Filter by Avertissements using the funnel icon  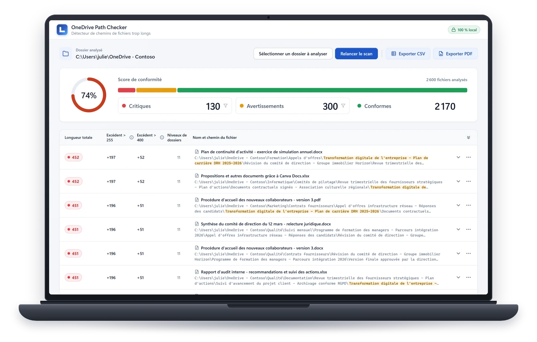(x=343, y=106)
